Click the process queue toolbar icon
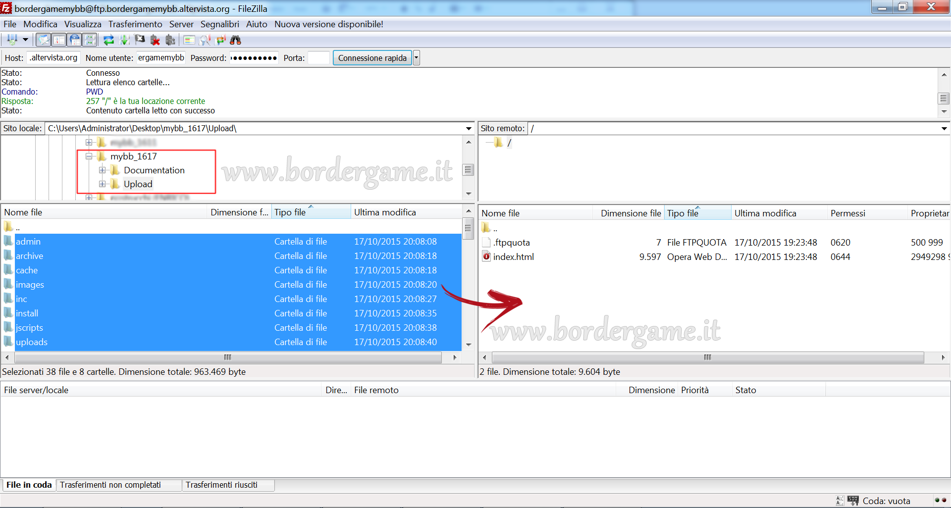Screen dimensions: 951x508 click(x=124, y=40)
